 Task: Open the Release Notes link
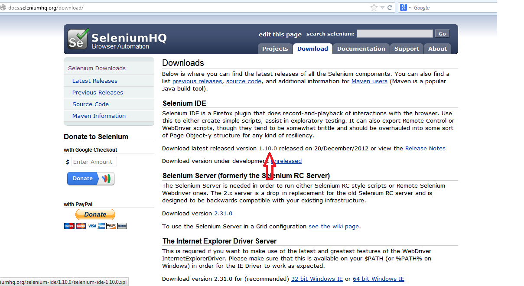[x=425, y=148]
